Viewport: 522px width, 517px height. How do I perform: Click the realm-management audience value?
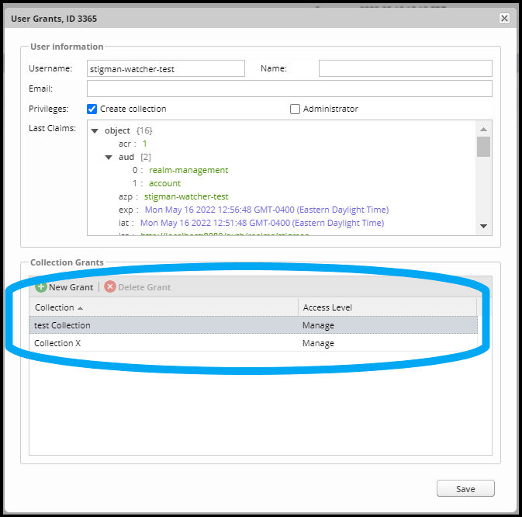coord(188,170)
